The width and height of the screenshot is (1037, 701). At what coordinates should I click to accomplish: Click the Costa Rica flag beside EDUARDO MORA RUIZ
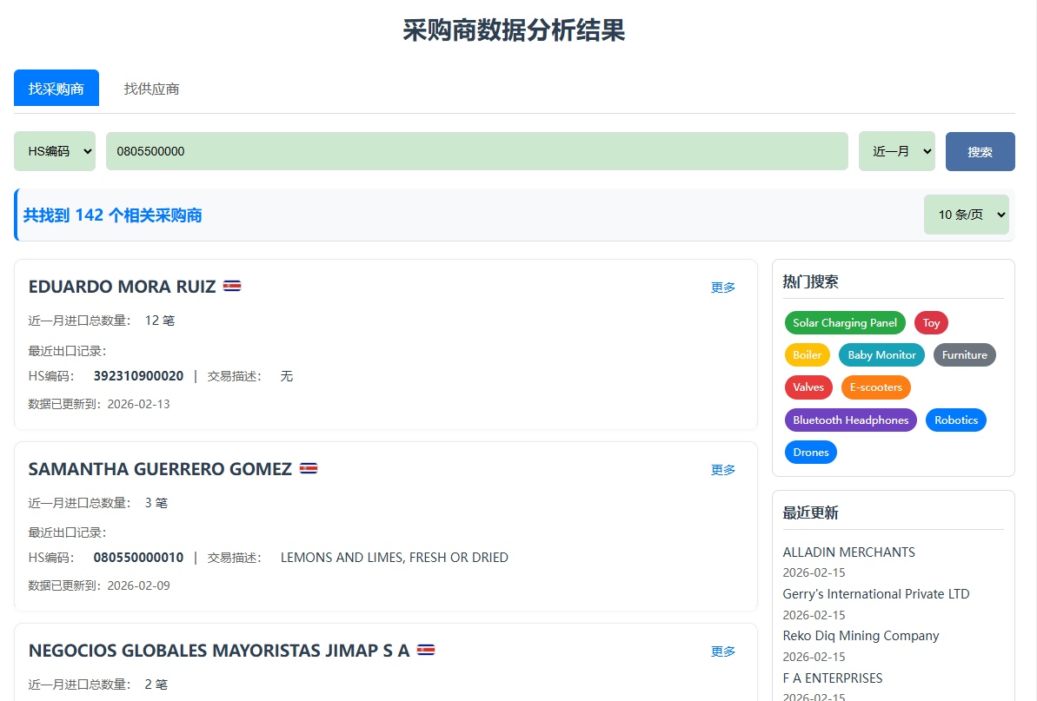point(232,285)
